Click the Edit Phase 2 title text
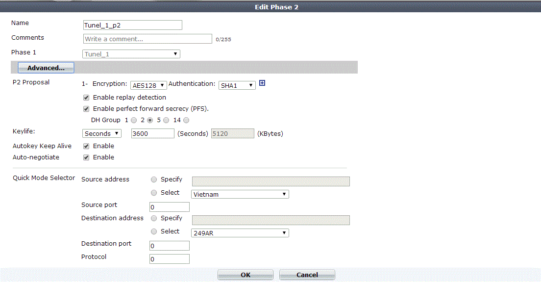Viewport: 541px width, 282px height. tap(276, 7)
